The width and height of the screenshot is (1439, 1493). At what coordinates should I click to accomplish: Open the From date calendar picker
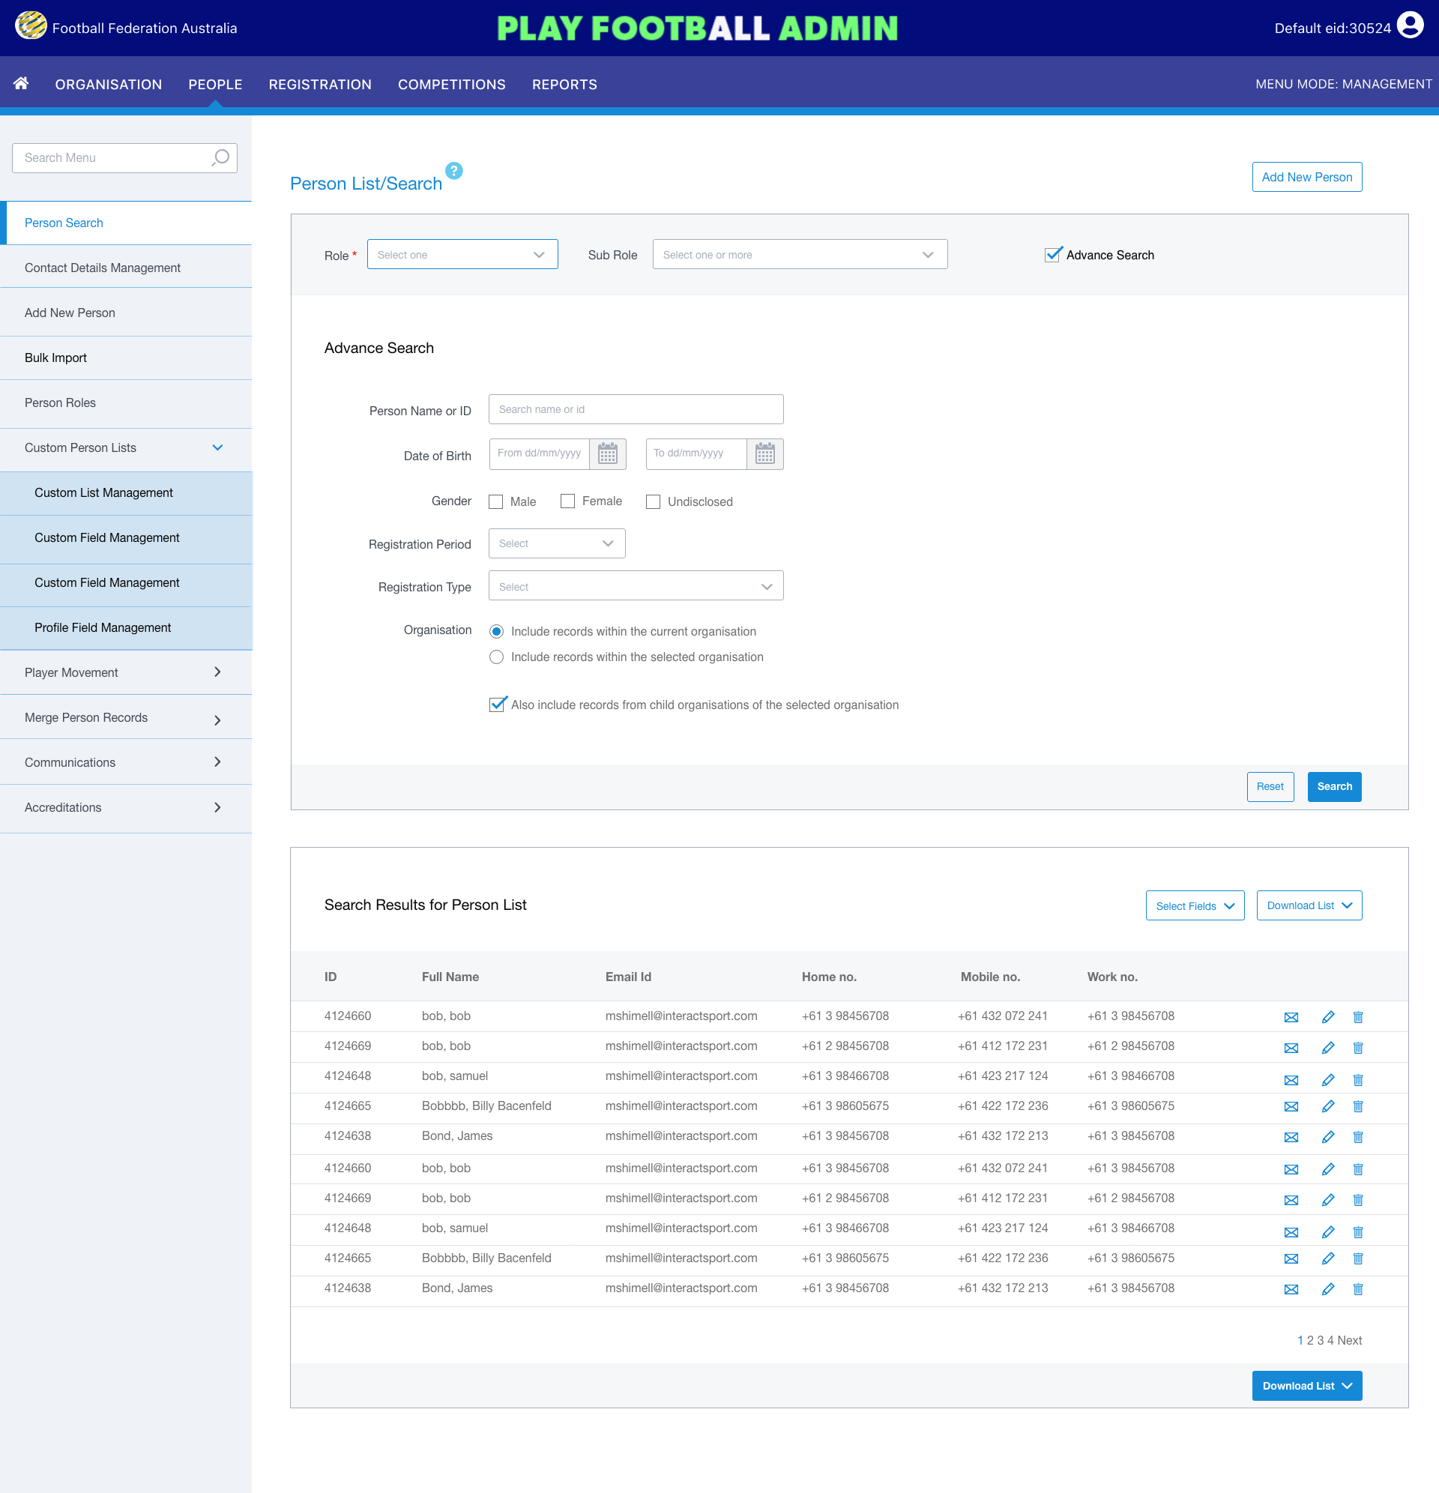click(x=607, y=454)
